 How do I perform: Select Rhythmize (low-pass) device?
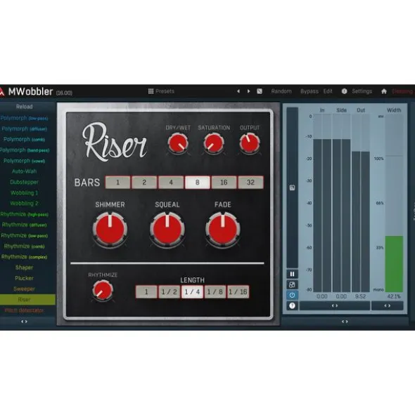point(25,235)
